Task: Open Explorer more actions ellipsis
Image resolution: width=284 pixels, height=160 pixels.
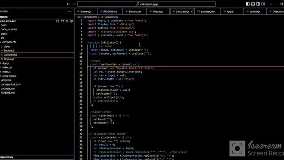Action: pos(70,12)
